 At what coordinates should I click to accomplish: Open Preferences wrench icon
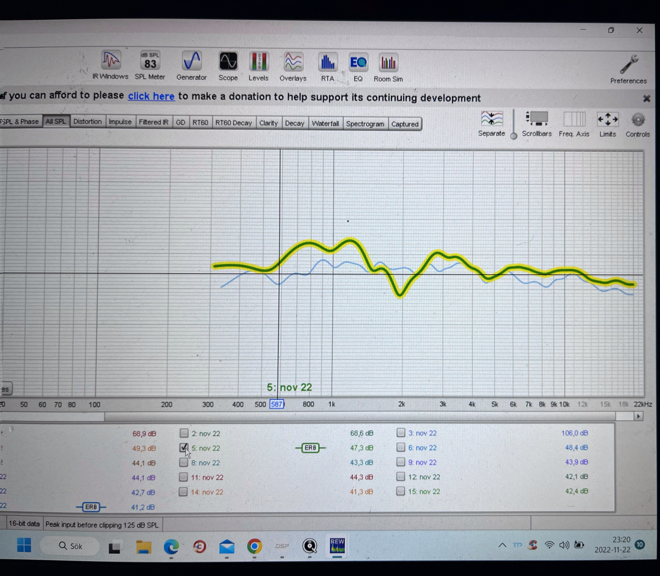[x=628, y=70]
